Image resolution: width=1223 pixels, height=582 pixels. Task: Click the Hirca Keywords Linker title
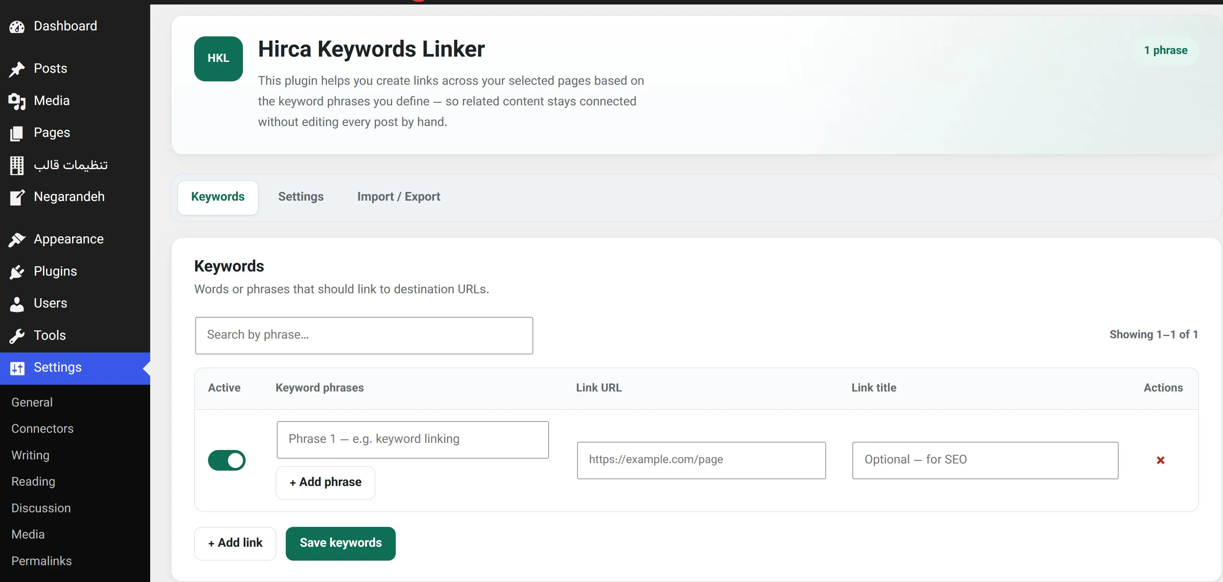371,49
